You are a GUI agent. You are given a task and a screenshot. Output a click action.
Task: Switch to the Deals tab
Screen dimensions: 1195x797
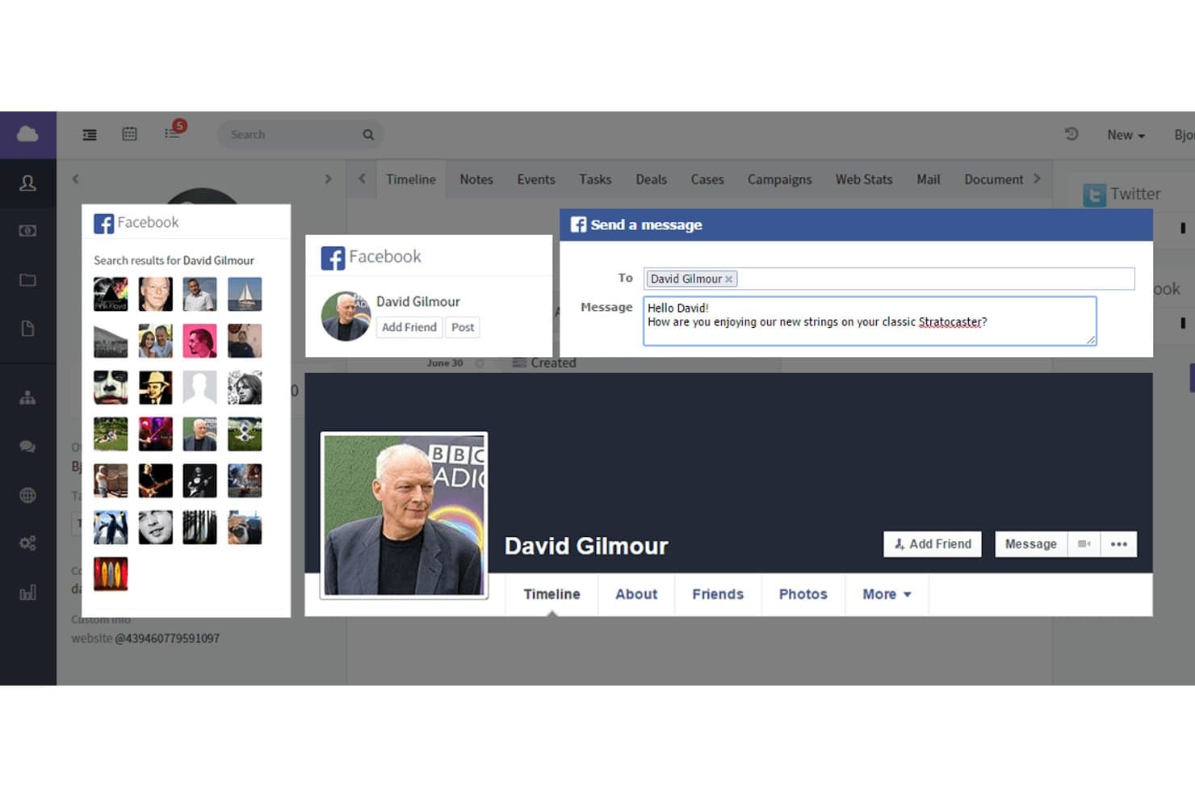pyautogui.click(x=651, y=179)
